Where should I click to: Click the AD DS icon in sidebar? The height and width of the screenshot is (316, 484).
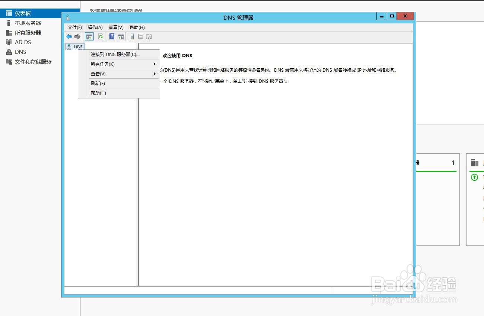pos(9,42)
